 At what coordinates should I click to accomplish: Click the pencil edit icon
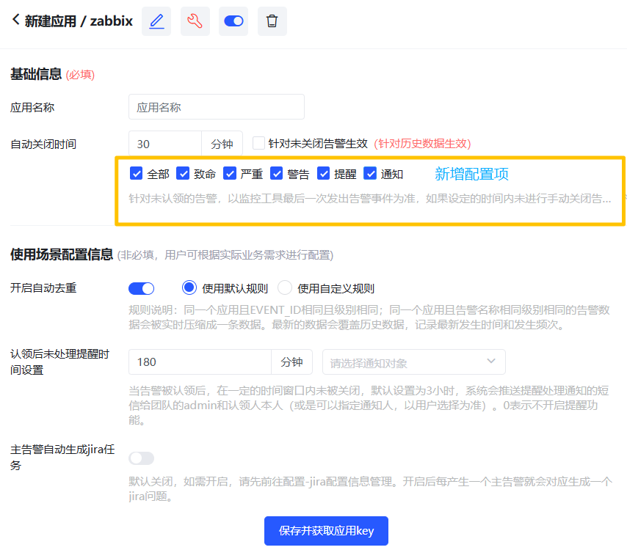click(156, 21)
